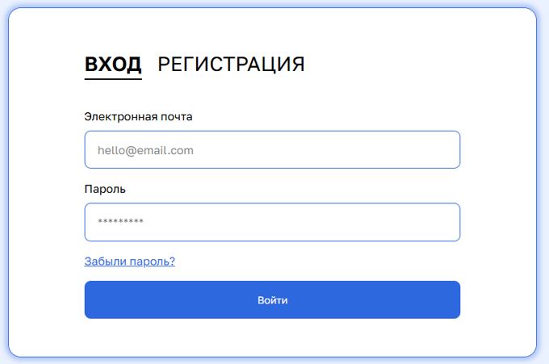Switch to the ВХОД tab

113,65
